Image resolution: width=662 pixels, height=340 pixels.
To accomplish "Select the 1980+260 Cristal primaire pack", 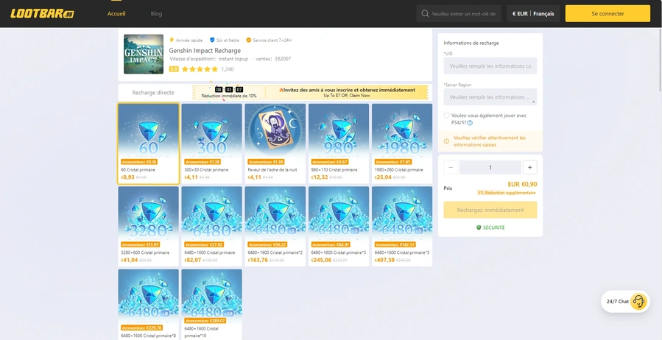I will [x=402, y=144].
